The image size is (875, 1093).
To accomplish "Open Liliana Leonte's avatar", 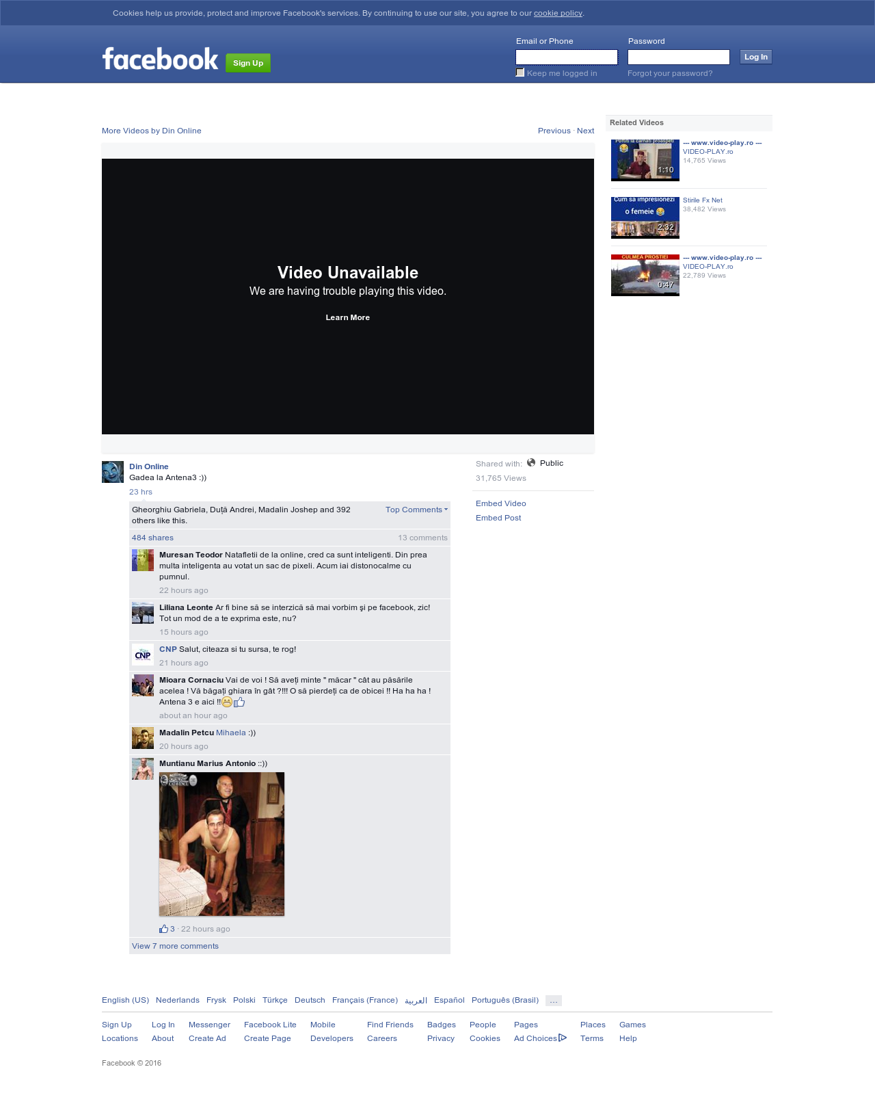I will [x=143, y=613].
